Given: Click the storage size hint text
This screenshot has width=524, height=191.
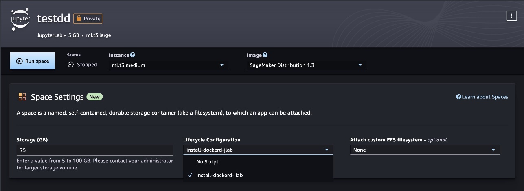Looking at the screenshot, I should point(95,164).
